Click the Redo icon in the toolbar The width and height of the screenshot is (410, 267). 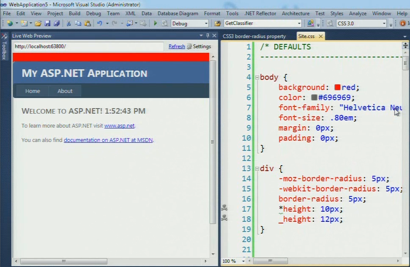(115, 24)
